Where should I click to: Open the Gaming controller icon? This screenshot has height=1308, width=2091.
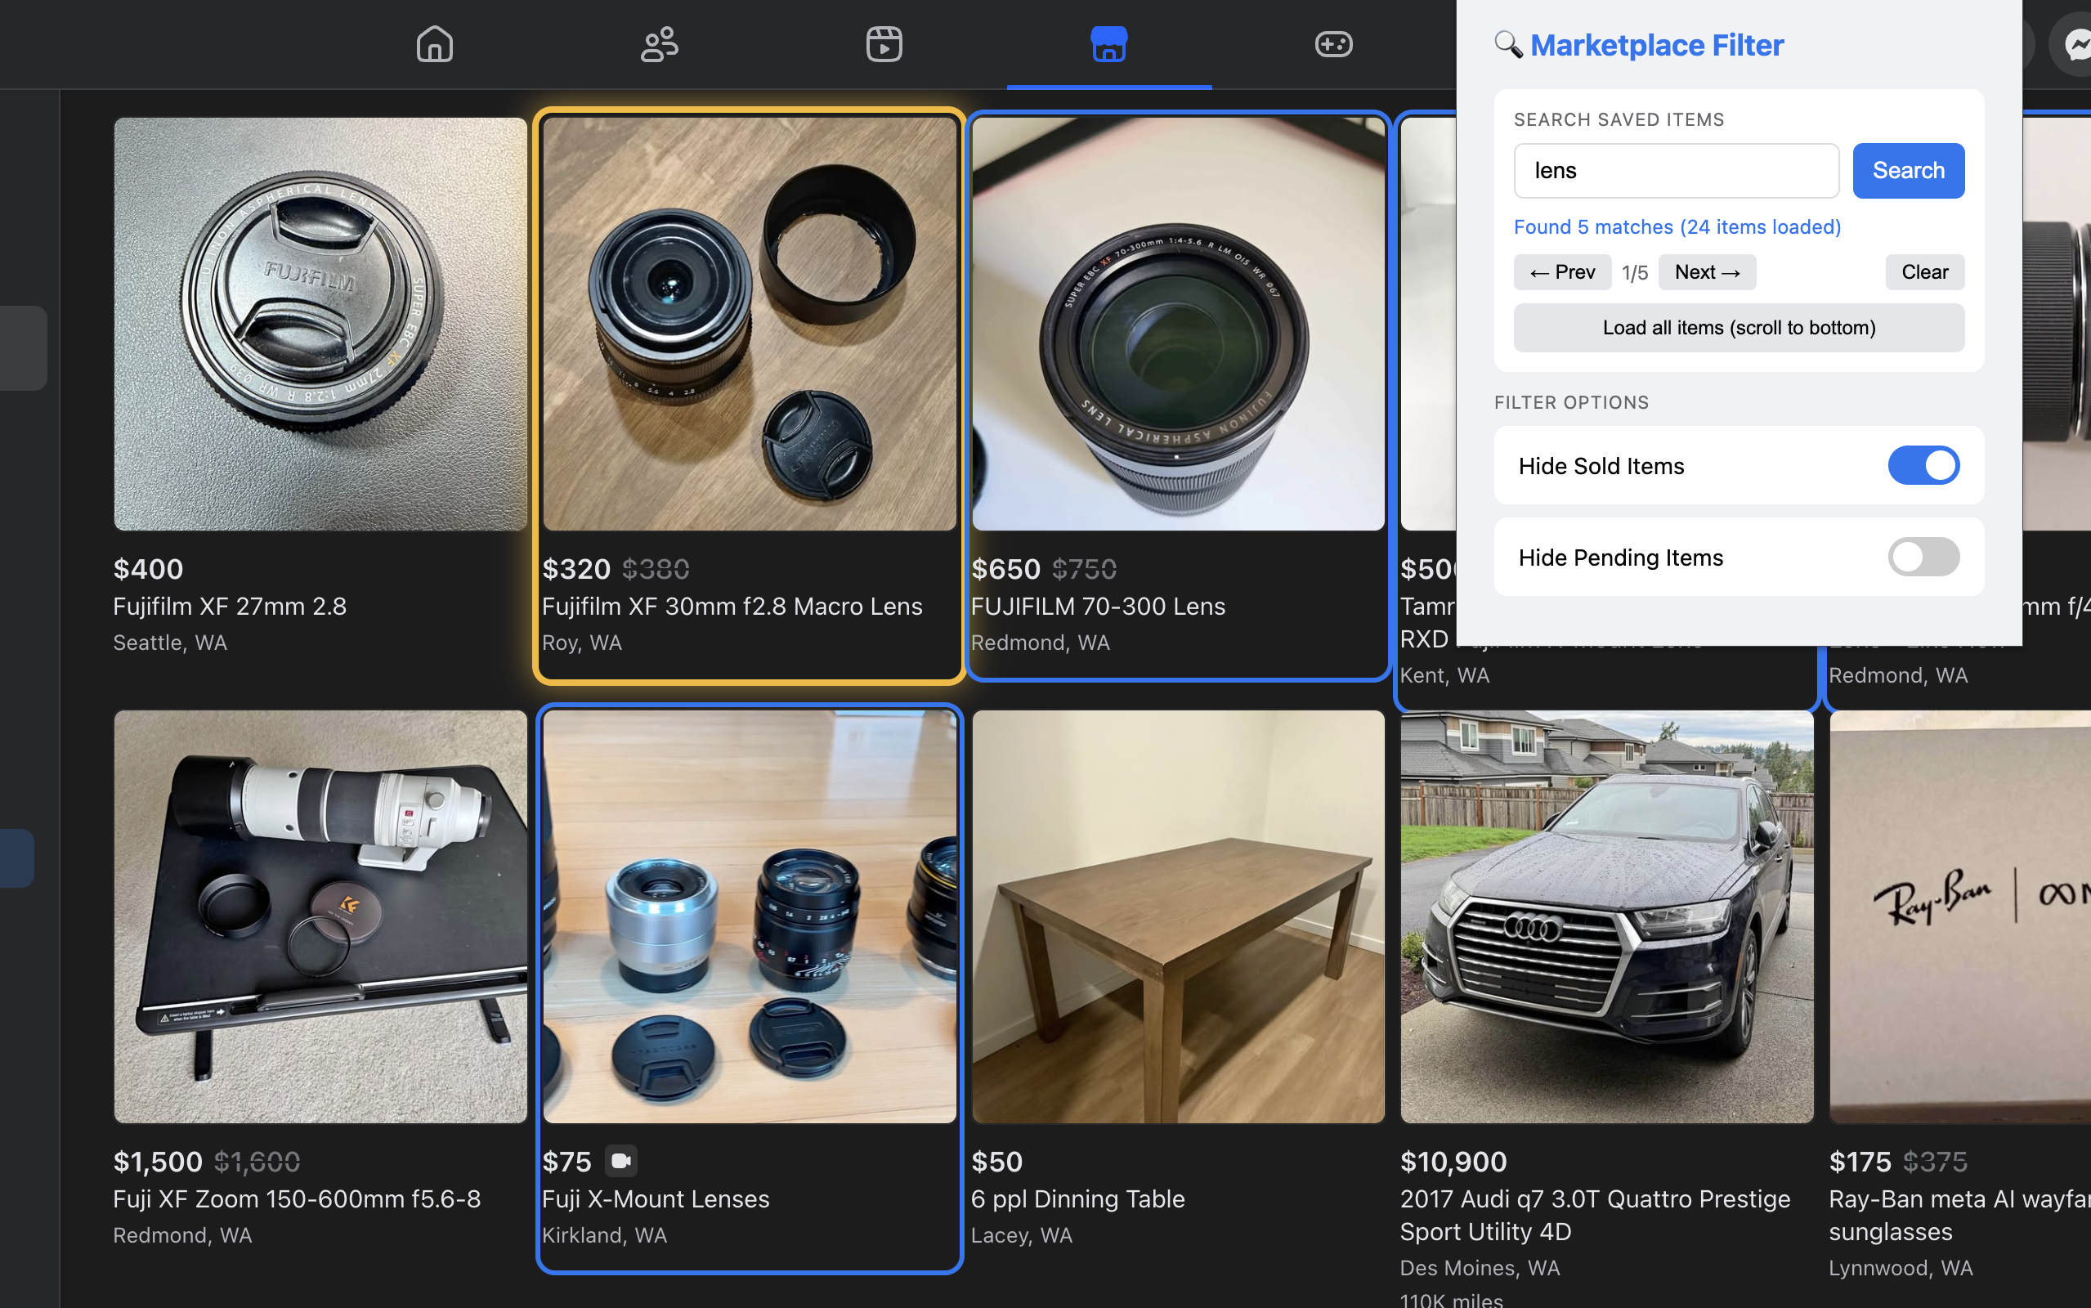[1333, 43]
